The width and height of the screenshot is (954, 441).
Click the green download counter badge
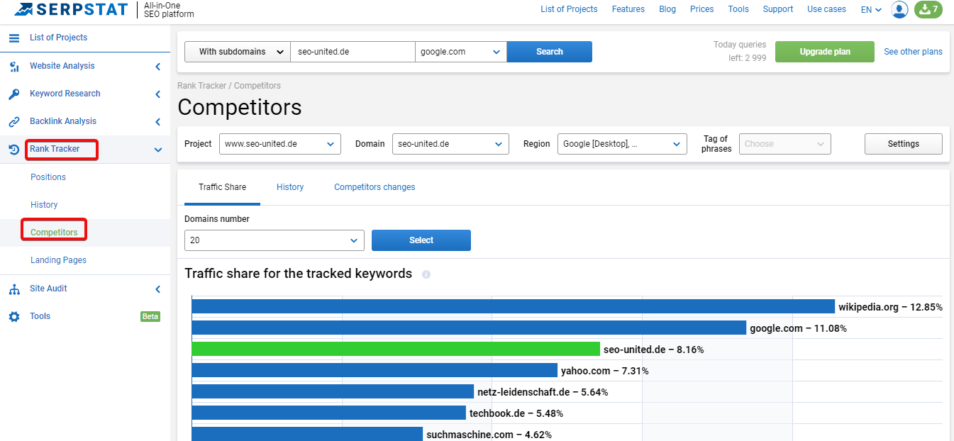coord(928,10)
